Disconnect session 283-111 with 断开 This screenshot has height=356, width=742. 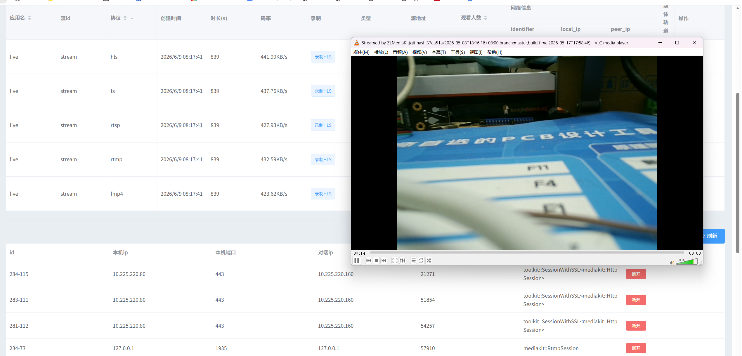pyautogui.click(x=636, y=300)
